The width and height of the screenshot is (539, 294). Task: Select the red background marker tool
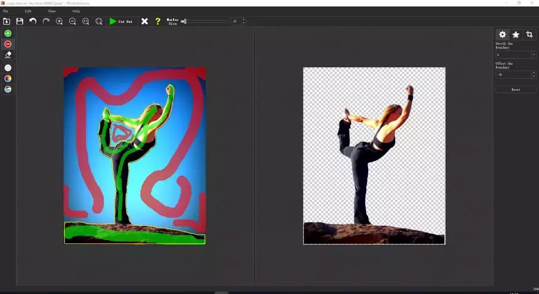pyautogui.click(x=8, y=44)
